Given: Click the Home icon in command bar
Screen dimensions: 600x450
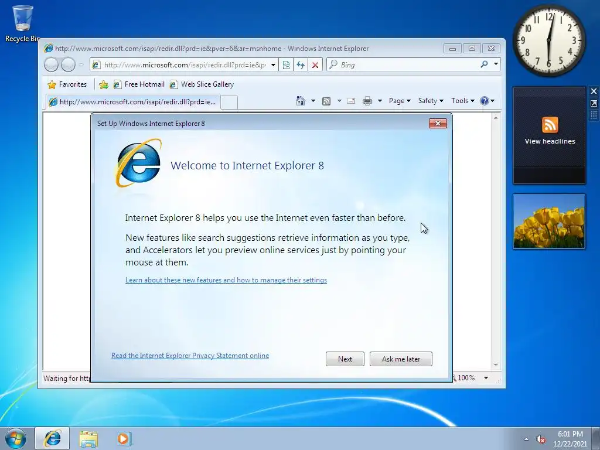Looking at the screenshot, I should tap(301, 101).
